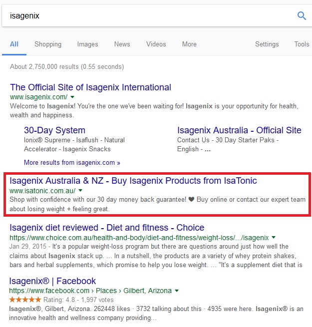The height and width of the screenshot is (327, 312).
Task: Expand dropdown arrow beside choice.com.au URL
Action: [x=274, y=237]
